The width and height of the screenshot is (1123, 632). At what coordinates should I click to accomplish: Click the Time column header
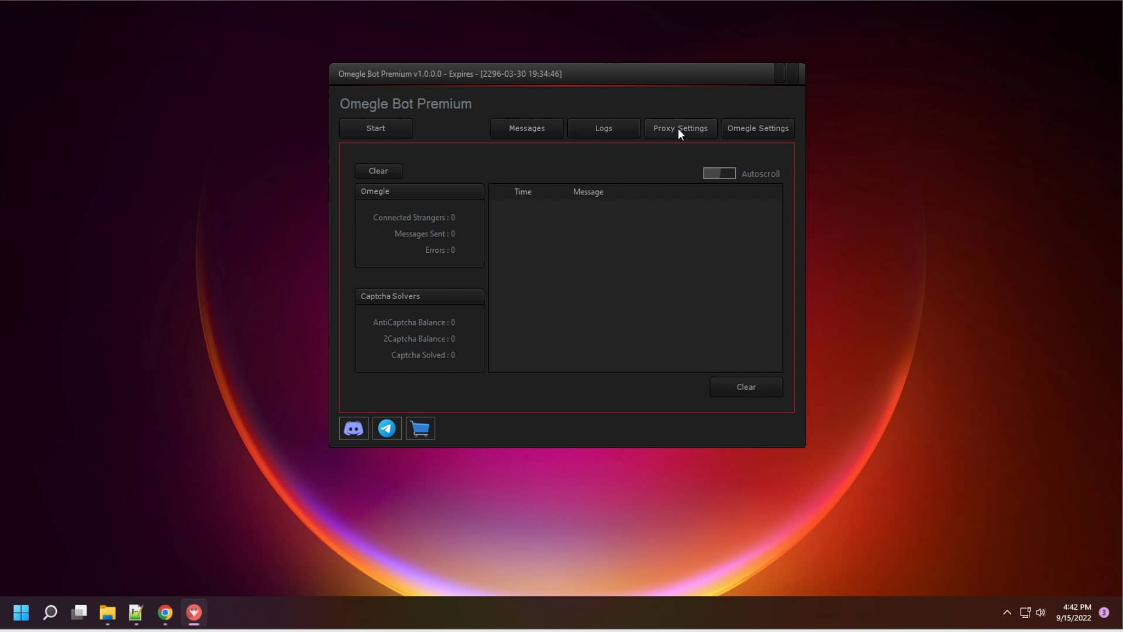pos(522,192)
